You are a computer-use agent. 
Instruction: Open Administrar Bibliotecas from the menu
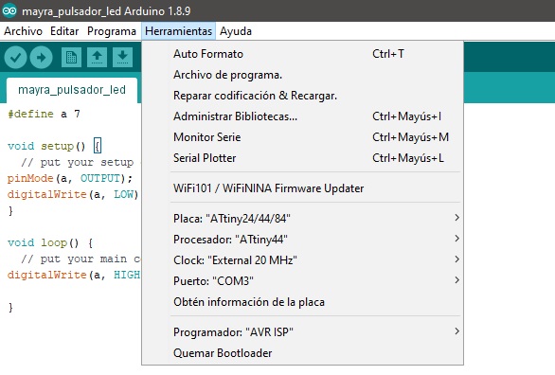coord(316,116)
